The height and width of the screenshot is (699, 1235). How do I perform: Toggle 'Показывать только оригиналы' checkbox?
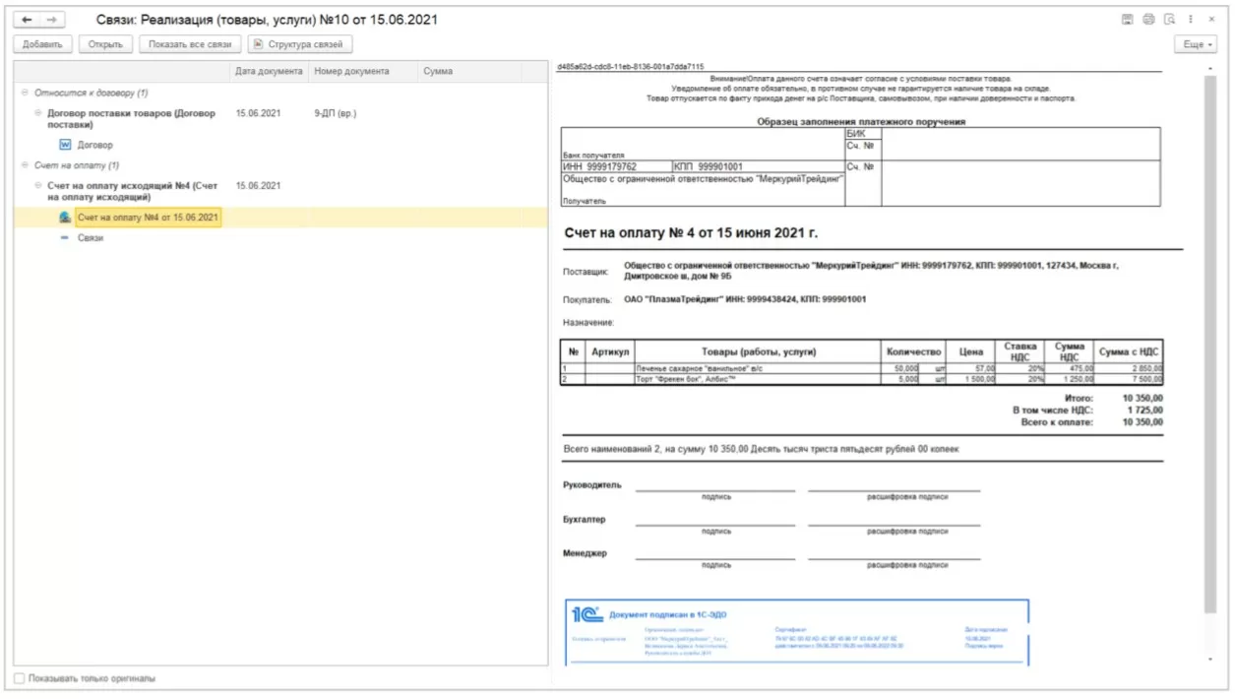20,678
